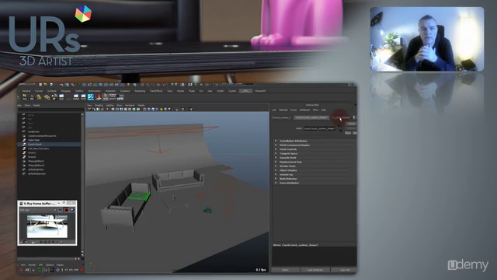The image size is (497, 280).
Task: Click the red circle icon in V-Ray frame buffer
Action: [67, 210]
